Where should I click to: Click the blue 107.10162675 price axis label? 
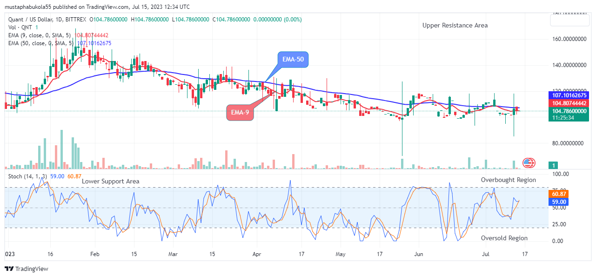569,95
